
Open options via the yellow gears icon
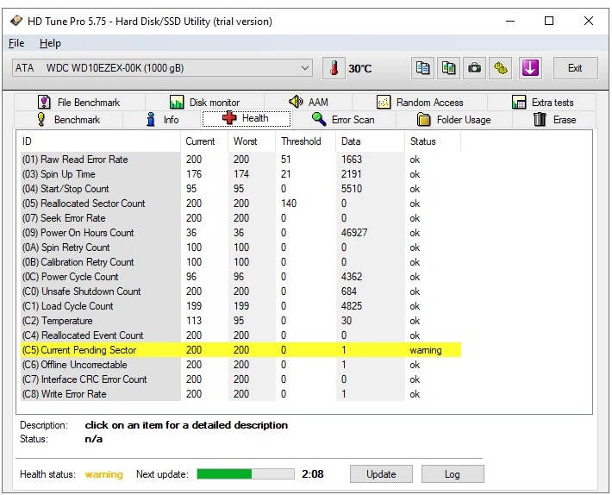500,68
